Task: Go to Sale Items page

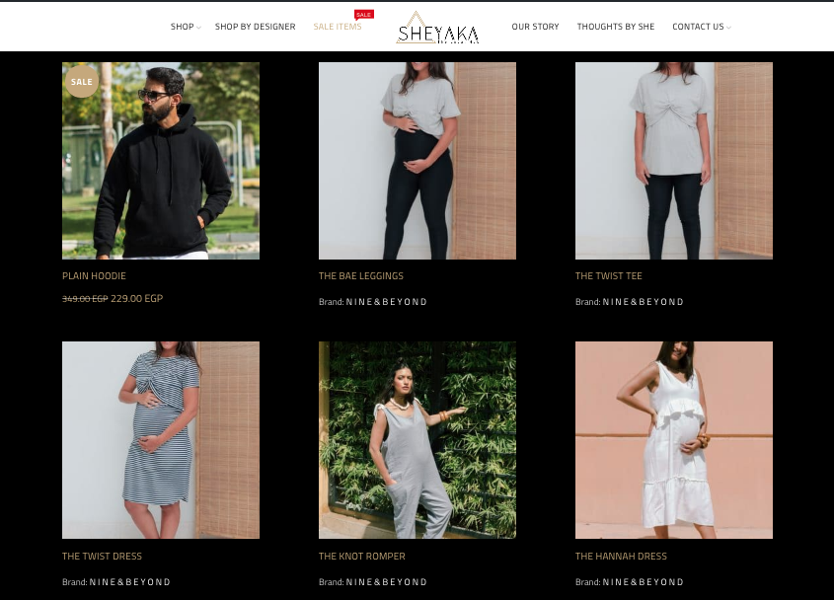Action: 338,27
